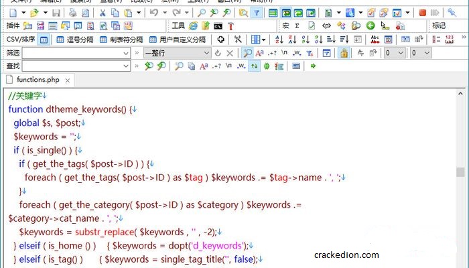This screenshot has height=268, width=469.
Task: Click in the 查找 find input field
Action: [76, 66]
